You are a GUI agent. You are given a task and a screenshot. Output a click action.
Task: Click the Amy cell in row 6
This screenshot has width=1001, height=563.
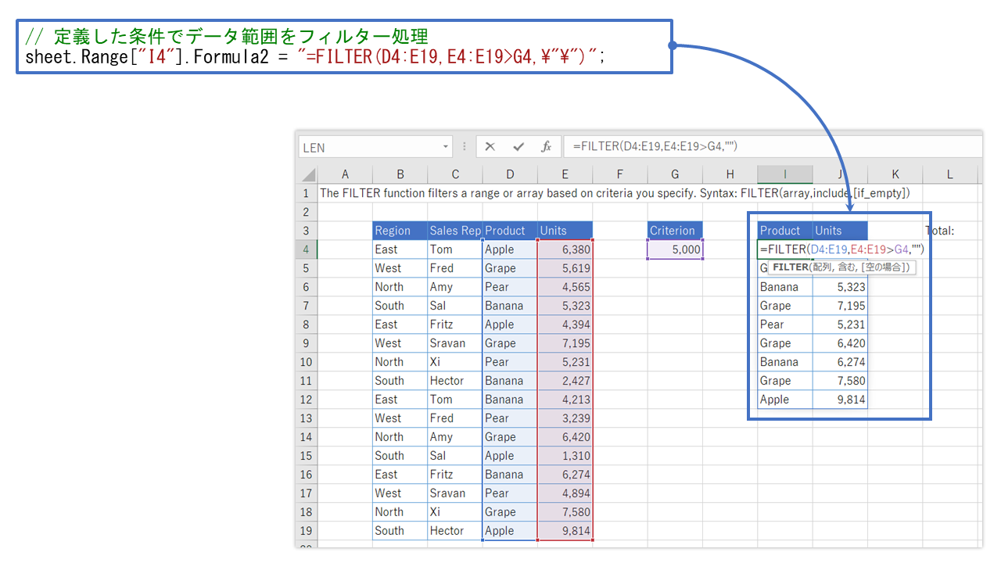coord(455,287)
